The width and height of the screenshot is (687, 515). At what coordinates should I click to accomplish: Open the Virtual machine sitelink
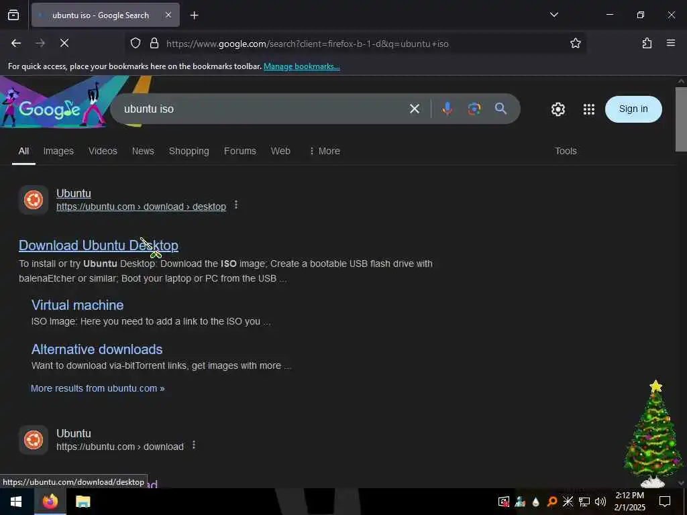[78, 305]
